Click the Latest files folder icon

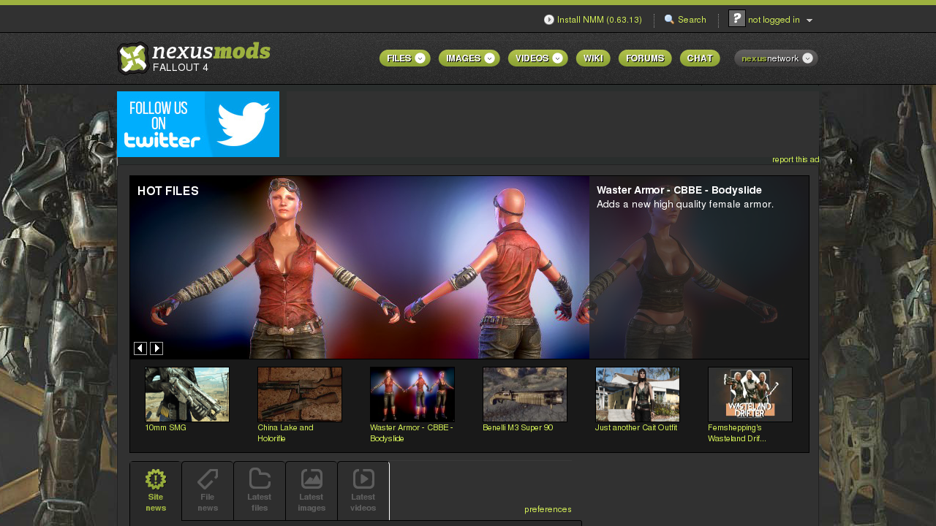point(260,479)
